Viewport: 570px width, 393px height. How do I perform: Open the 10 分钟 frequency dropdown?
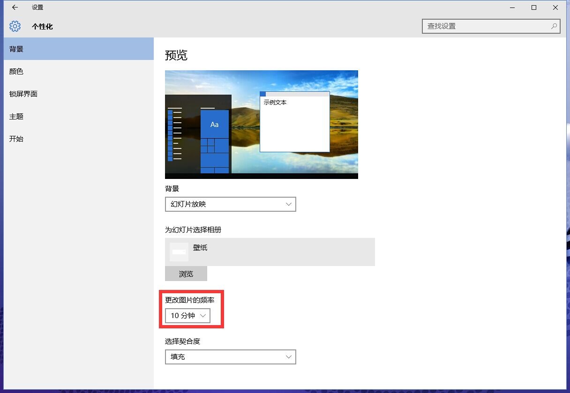[187, 316]
